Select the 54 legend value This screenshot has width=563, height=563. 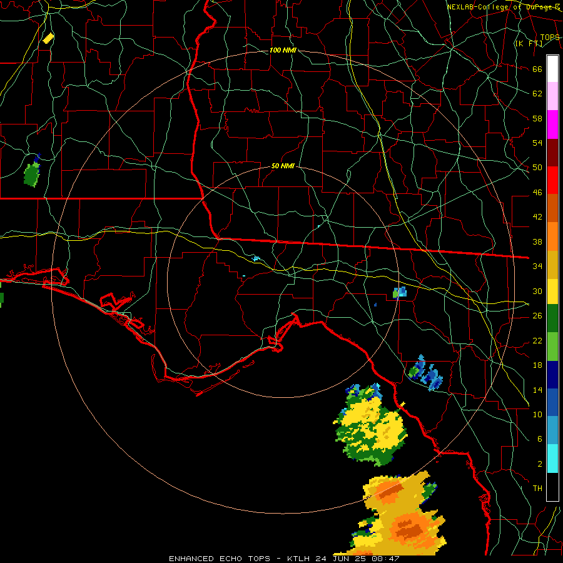tap(537, 143)
